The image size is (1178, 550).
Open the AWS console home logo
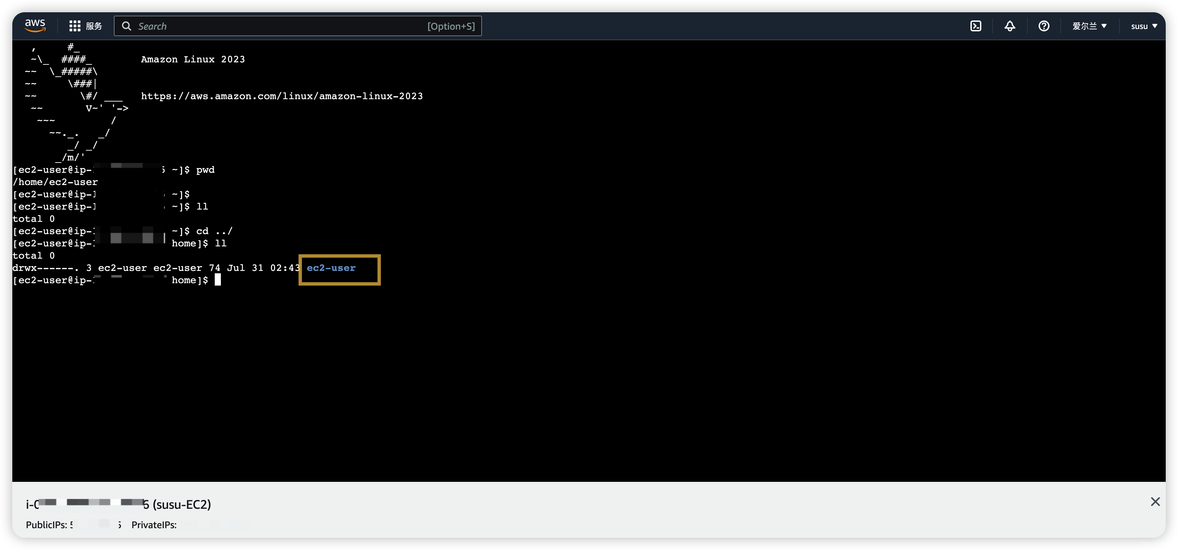pos(35,26)
